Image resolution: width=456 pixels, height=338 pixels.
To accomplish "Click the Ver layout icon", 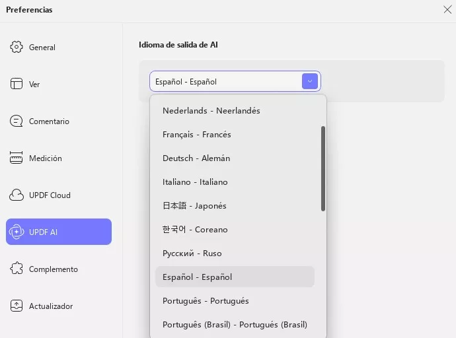I will (17, 84).
